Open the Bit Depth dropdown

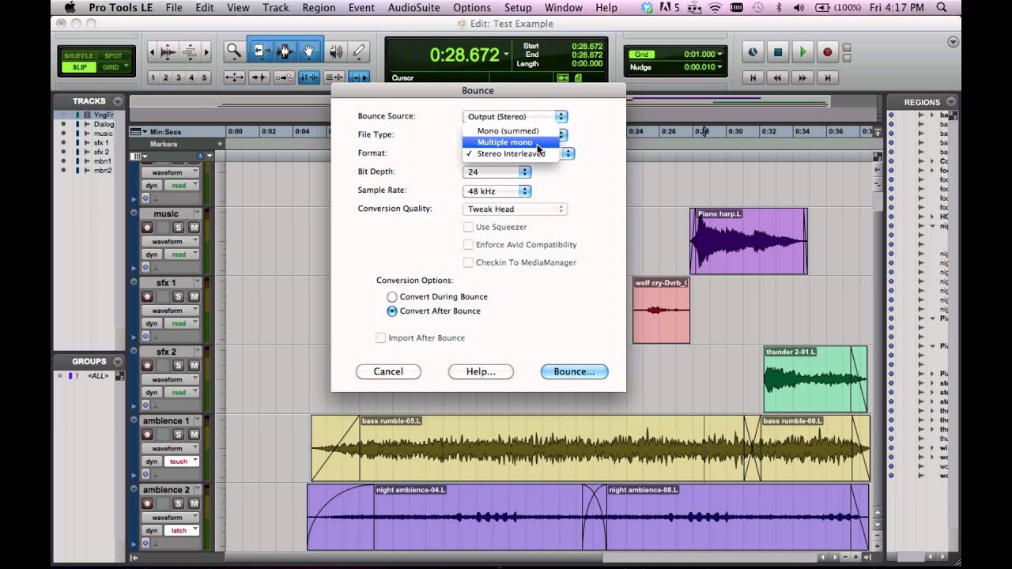(x=497, y=171)
